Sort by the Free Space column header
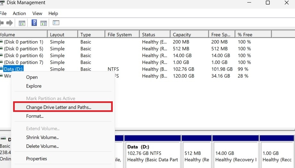Image resolution: width=295 pixels, height=168 pixels. 222,35
